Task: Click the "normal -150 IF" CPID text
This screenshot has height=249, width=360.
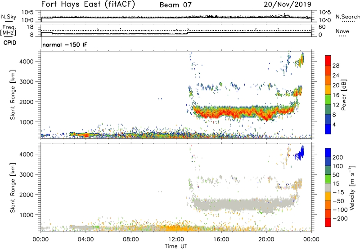Action: coord(65,44)
